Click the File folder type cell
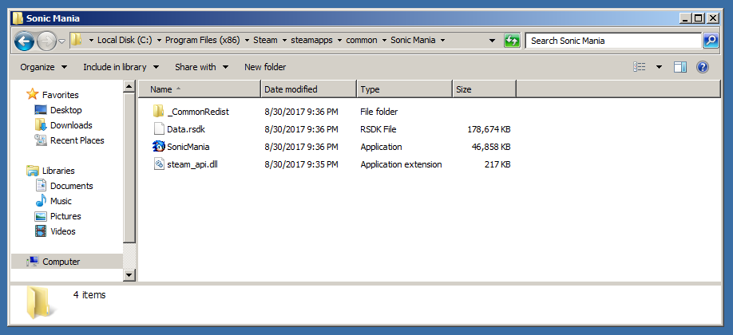Image resolution: width=733 pixels, height=335 pixels. pos(378,112)
